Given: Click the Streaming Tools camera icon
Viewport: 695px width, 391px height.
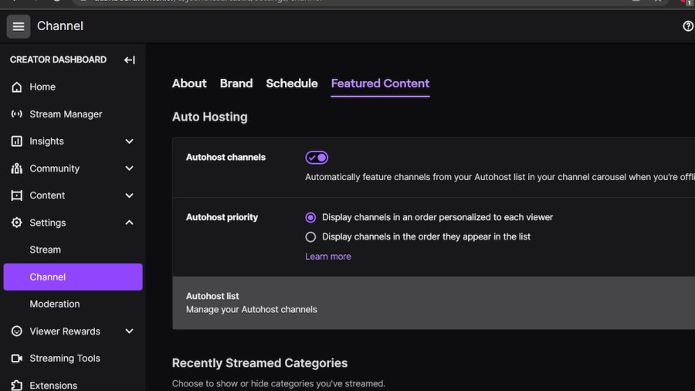Looking at the screenshot, I should (x=16, y=359).
